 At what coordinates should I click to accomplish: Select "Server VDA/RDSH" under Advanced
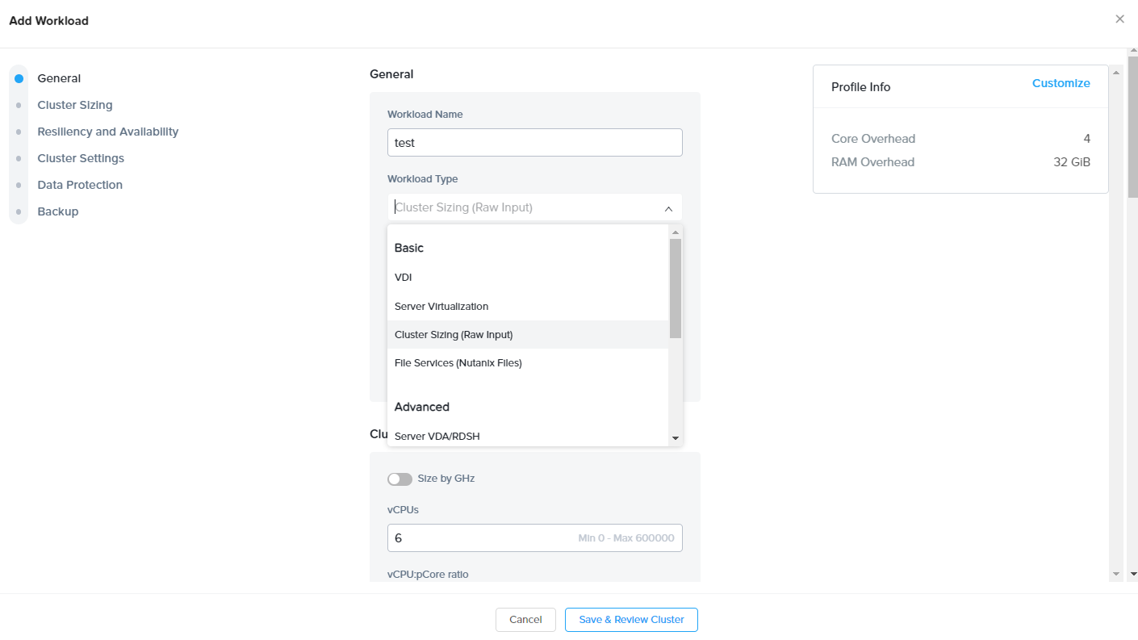click(438, 436)
